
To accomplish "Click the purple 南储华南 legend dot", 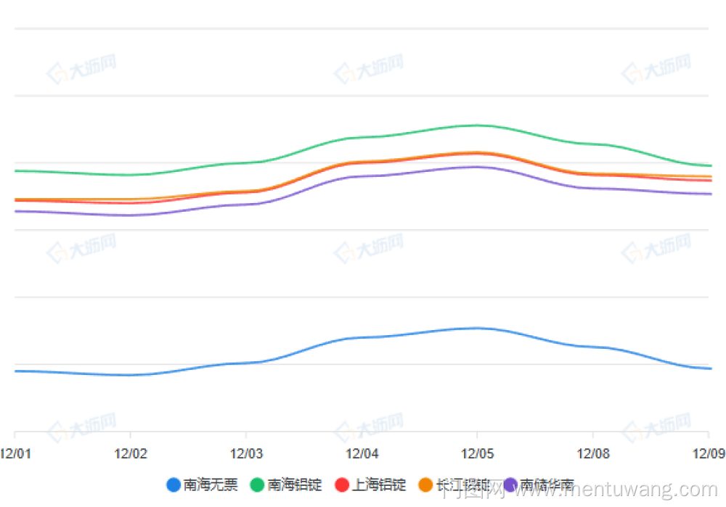I will [x=510, y=485].
